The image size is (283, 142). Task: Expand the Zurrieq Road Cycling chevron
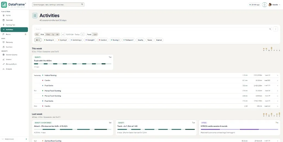pyautogui.click(x=277, y=141)
